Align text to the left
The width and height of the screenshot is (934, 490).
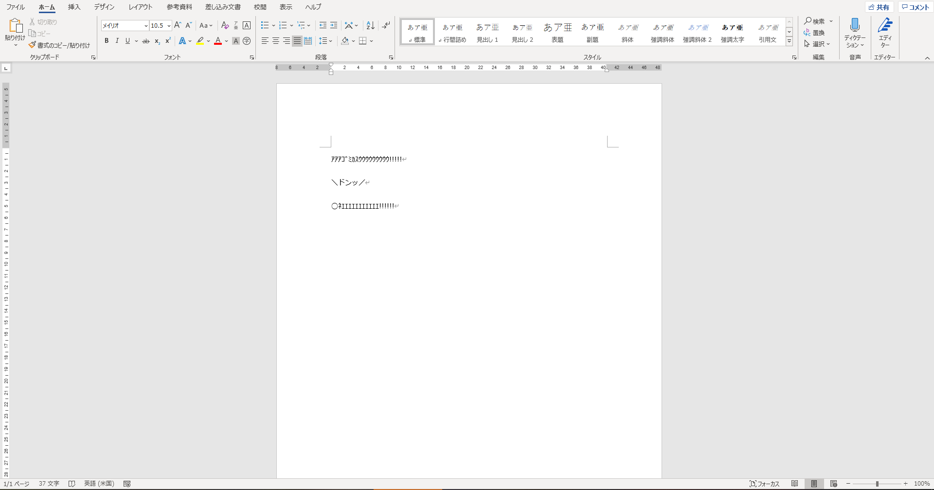point(265,41)
